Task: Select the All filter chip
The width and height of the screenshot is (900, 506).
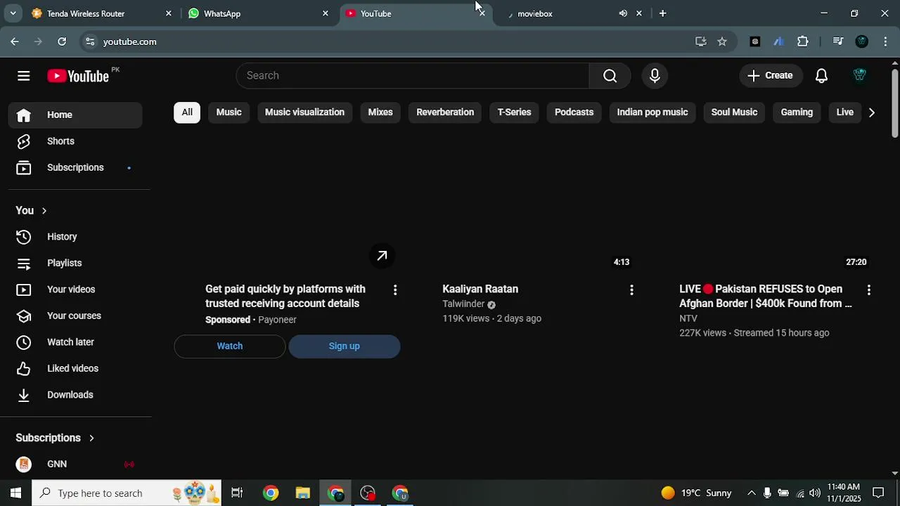Action: [187, 112]
